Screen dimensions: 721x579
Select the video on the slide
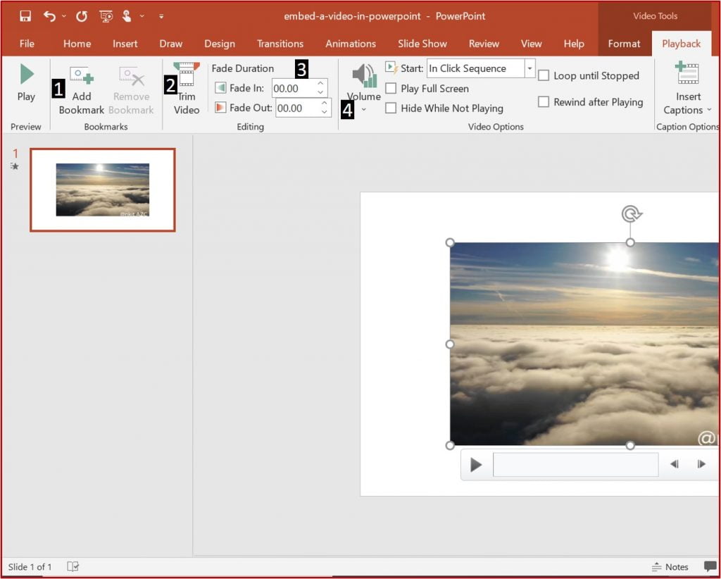(x=584, y=344)
